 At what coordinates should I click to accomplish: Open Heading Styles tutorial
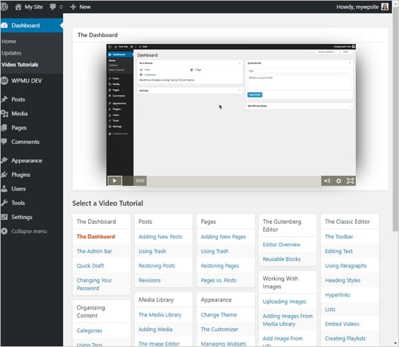pos(342,280)
